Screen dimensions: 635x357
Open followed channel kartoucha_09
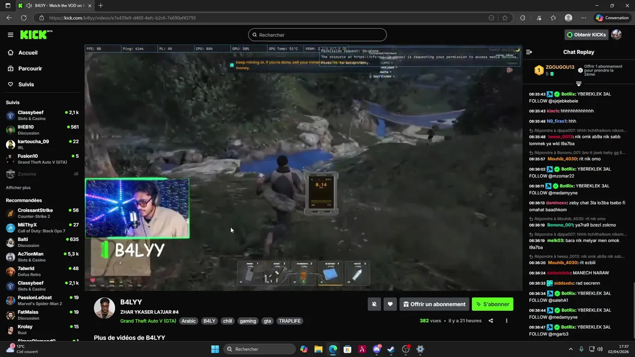click(42, 144)
